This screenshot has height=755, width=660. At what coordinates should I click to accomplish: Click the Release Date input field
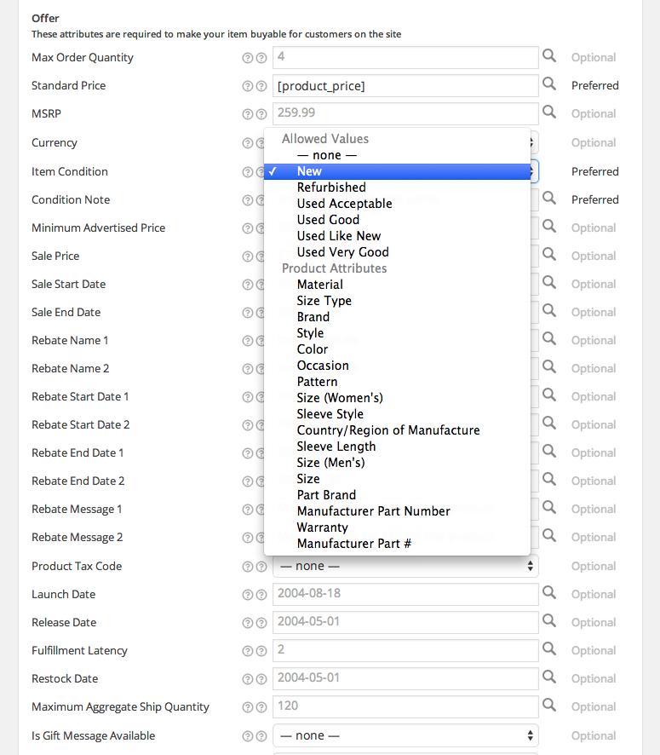405,622
